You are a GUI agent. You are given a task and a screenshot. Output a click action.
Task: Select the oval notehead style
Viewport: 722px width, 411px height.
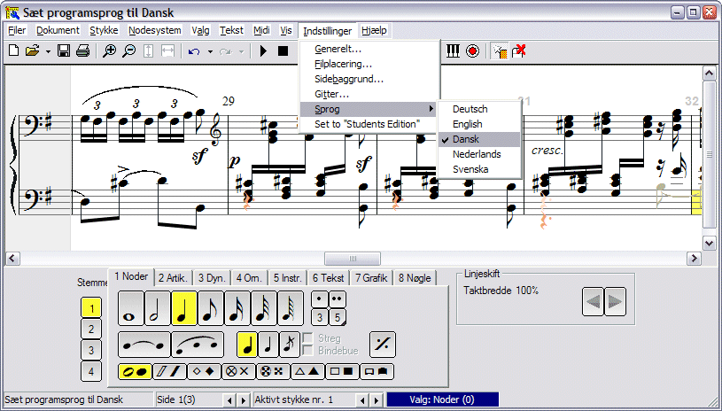(136, 371)
